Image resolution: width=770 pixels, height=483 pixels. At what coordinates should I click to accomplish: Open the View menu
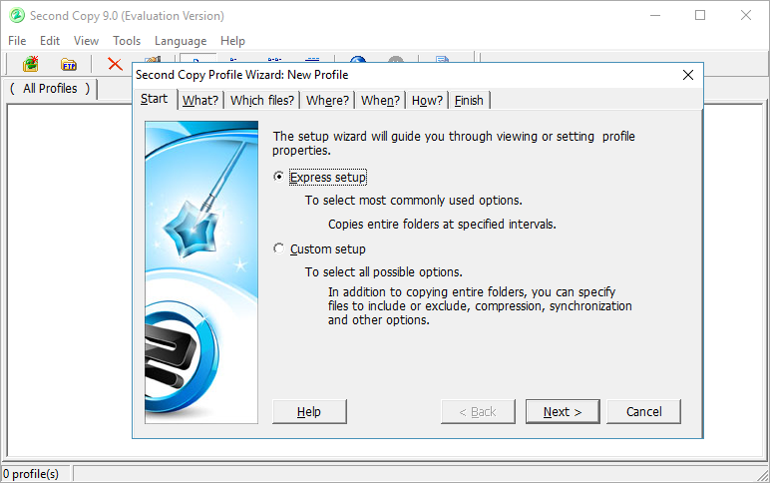click(x=86, y=41)
